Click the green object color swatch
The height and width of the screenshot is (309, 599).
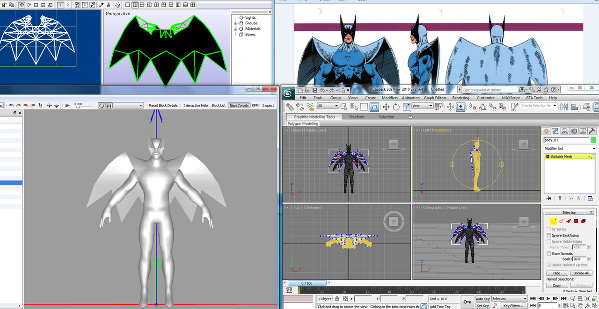[593, 140]
